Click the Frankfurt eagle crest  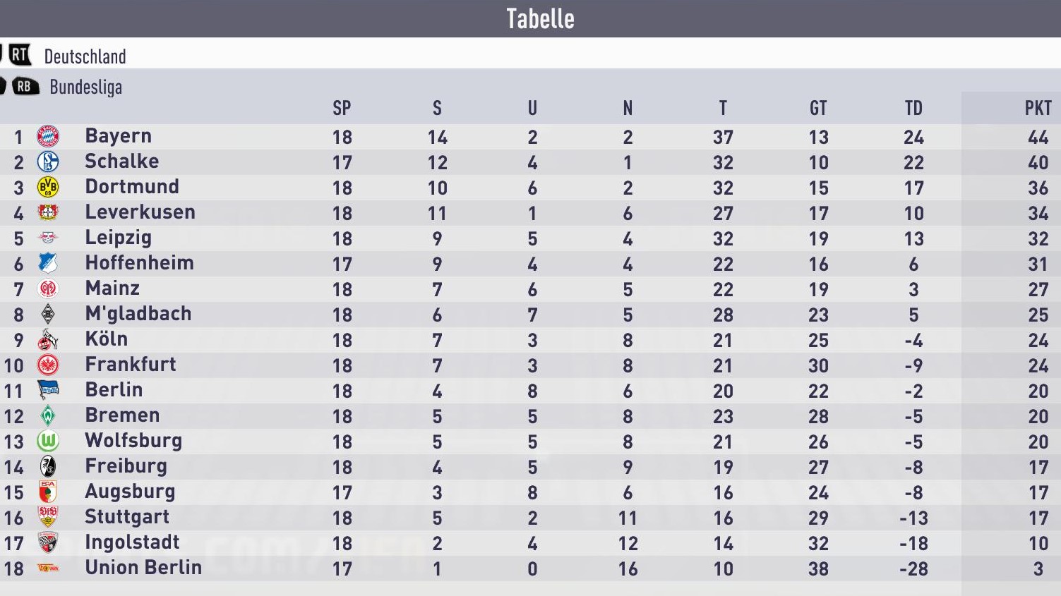tap(48, 365)
